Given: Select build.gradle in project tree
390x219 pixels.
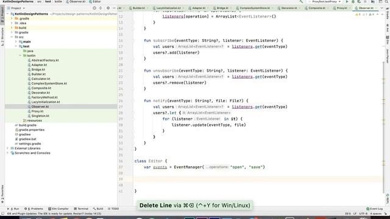Looking at the screenshot, I should coord(27,125).
